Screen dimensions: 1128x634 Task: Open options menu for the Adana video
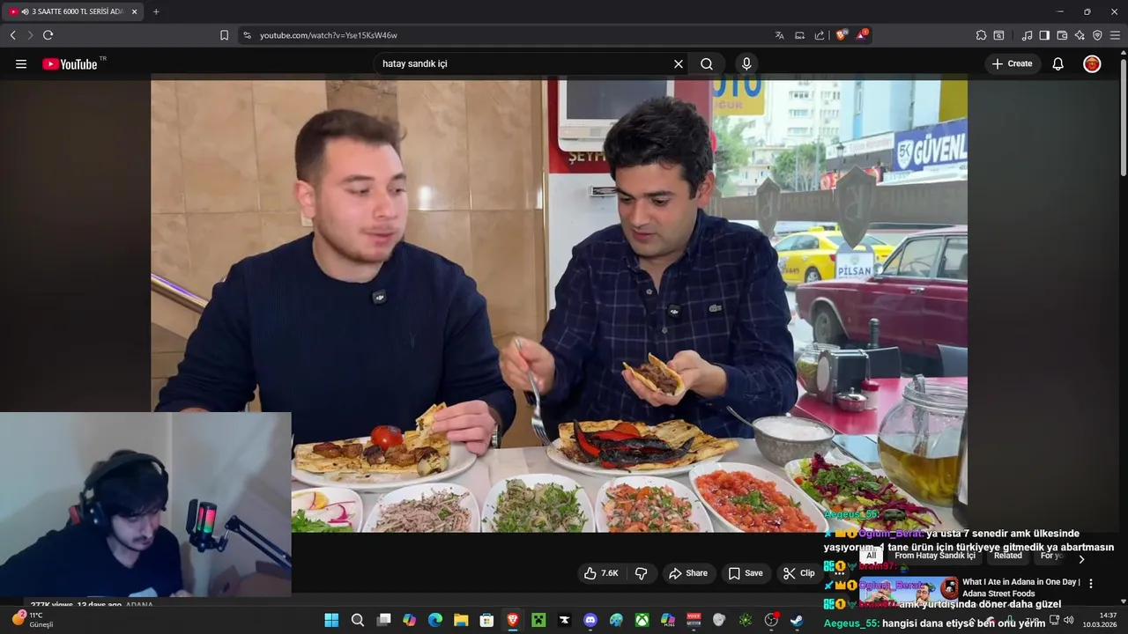1091,583
